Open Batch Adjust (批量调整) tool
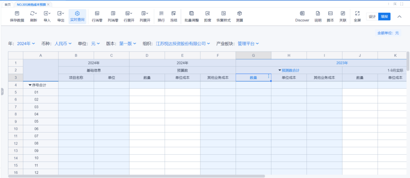The image size is (410, 178). (191, 14)
